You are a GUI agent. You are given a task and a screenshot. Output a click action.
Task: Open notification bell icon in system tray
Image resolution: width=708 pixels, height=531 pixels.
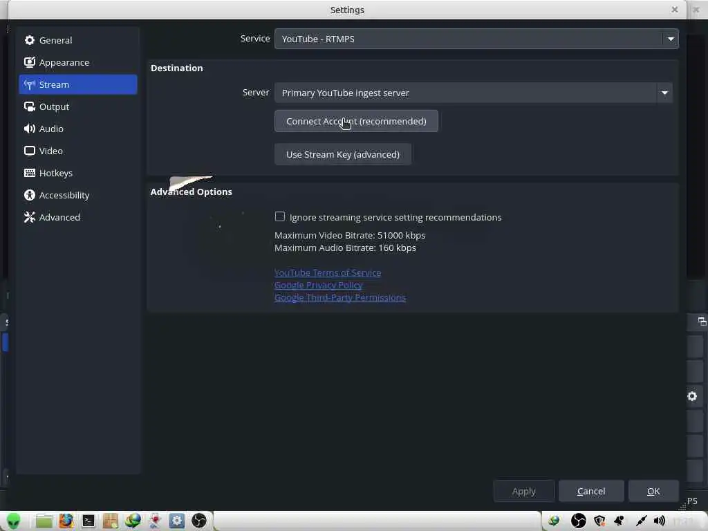click(x=619, y=521)
